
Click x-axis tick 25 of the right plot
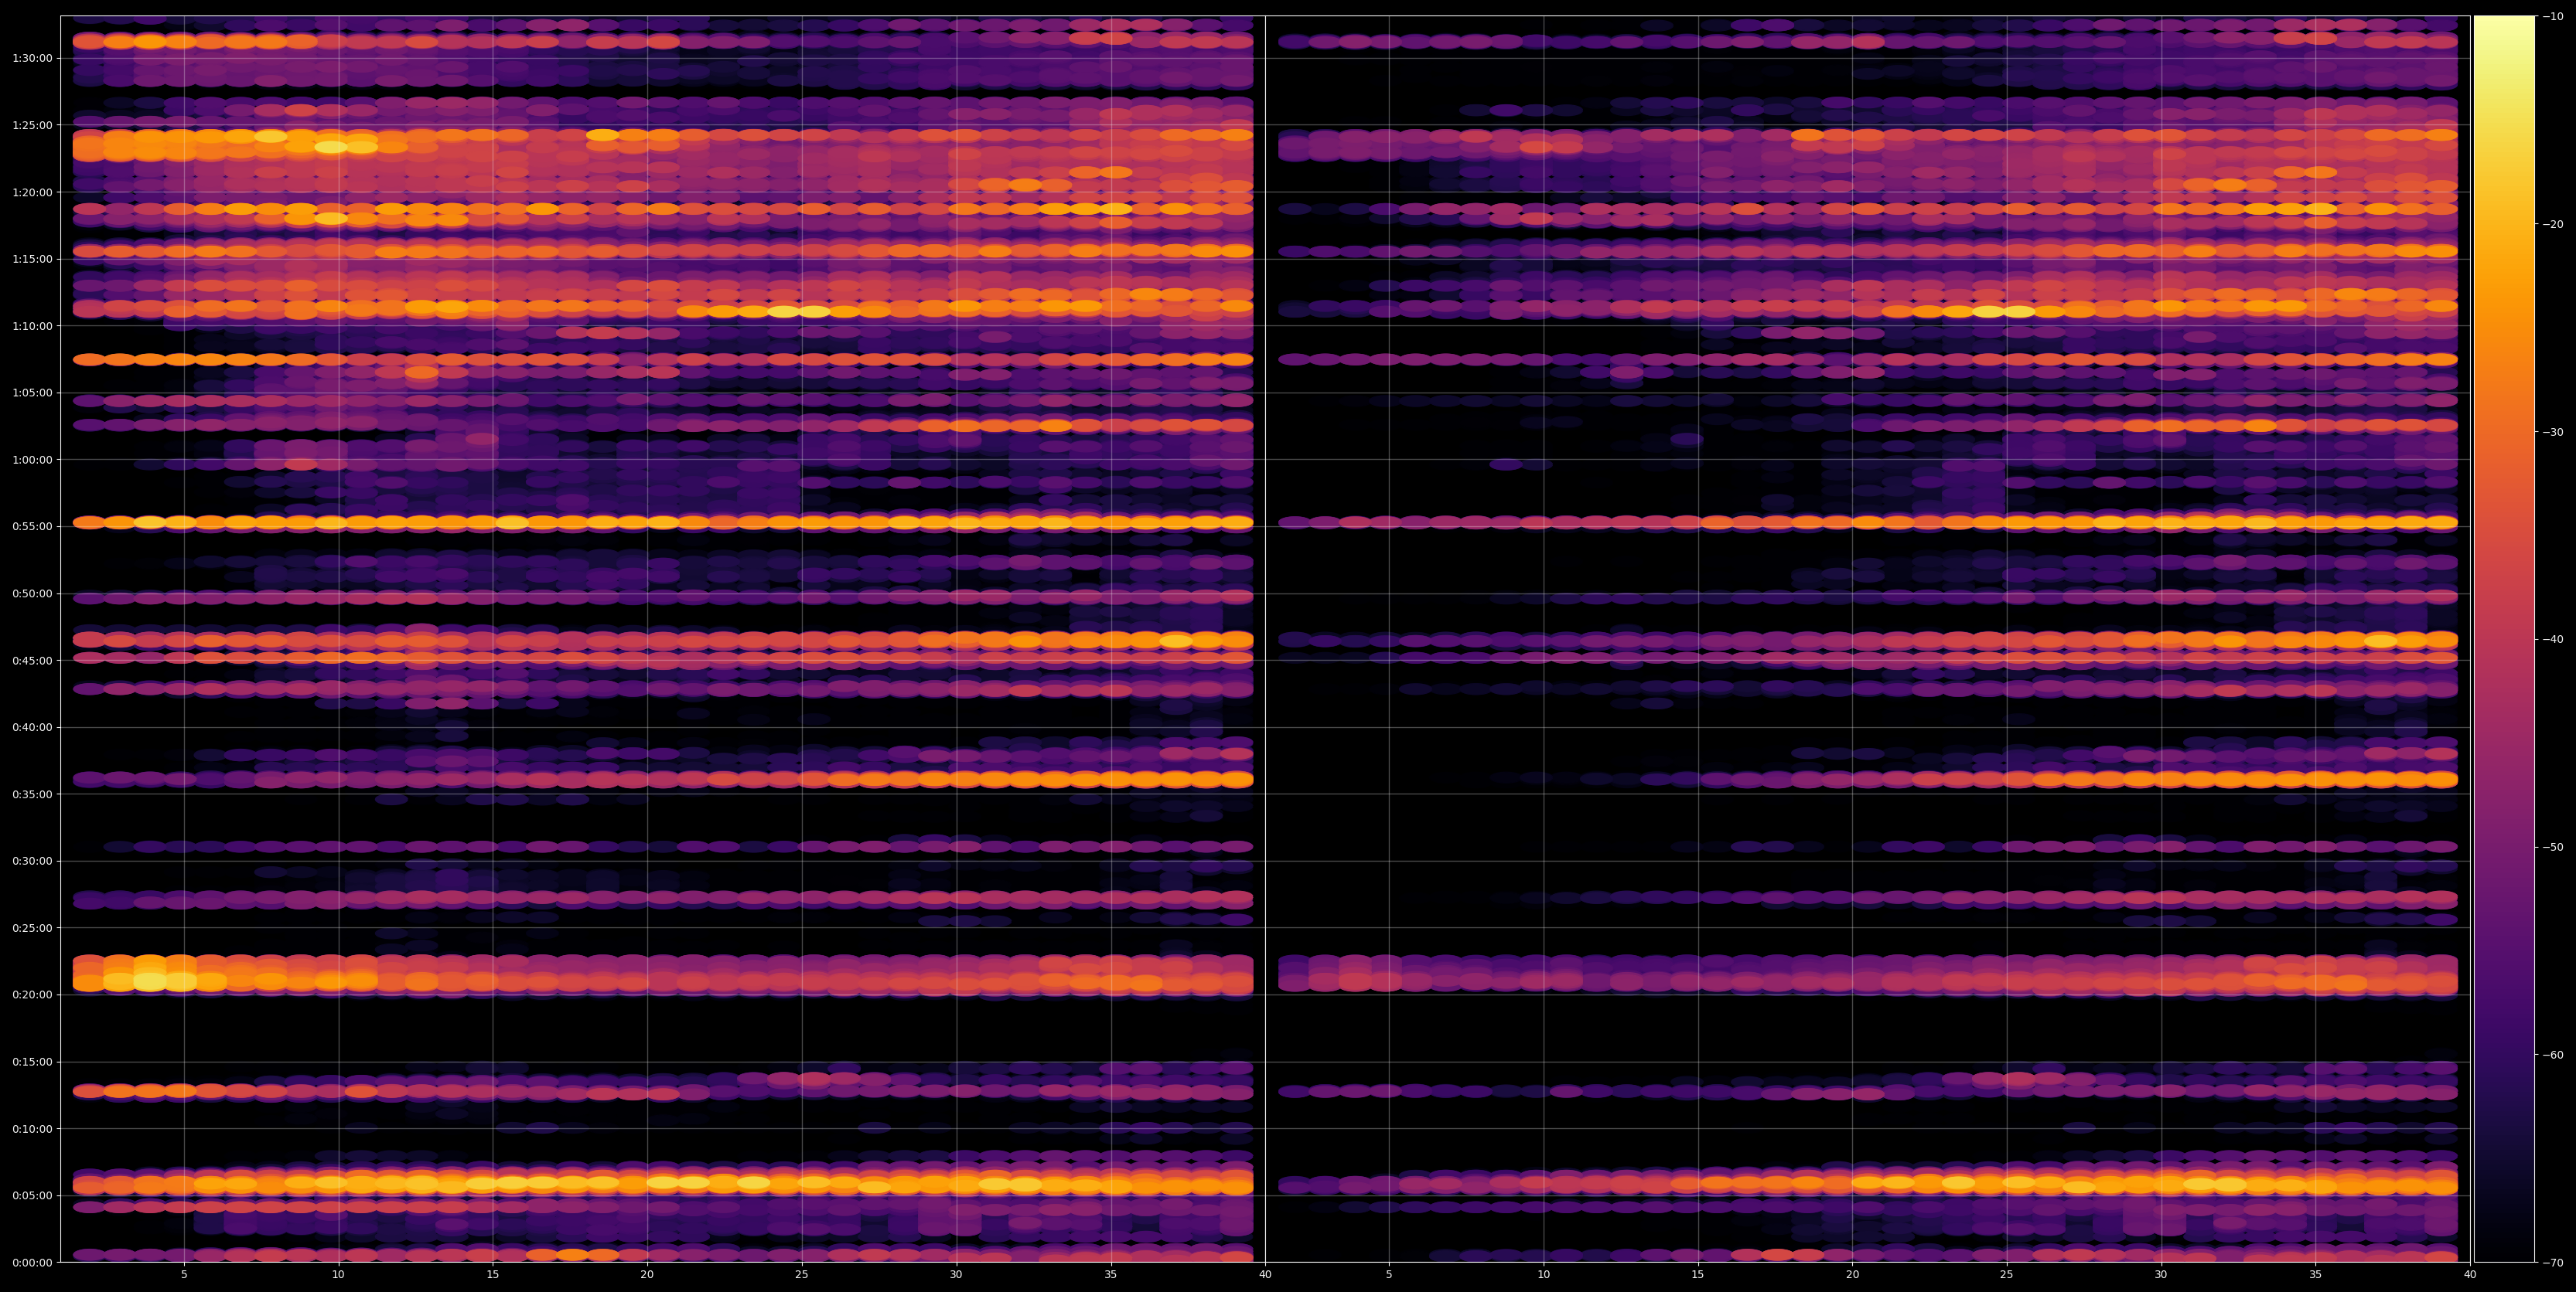click(2007, 1275)
